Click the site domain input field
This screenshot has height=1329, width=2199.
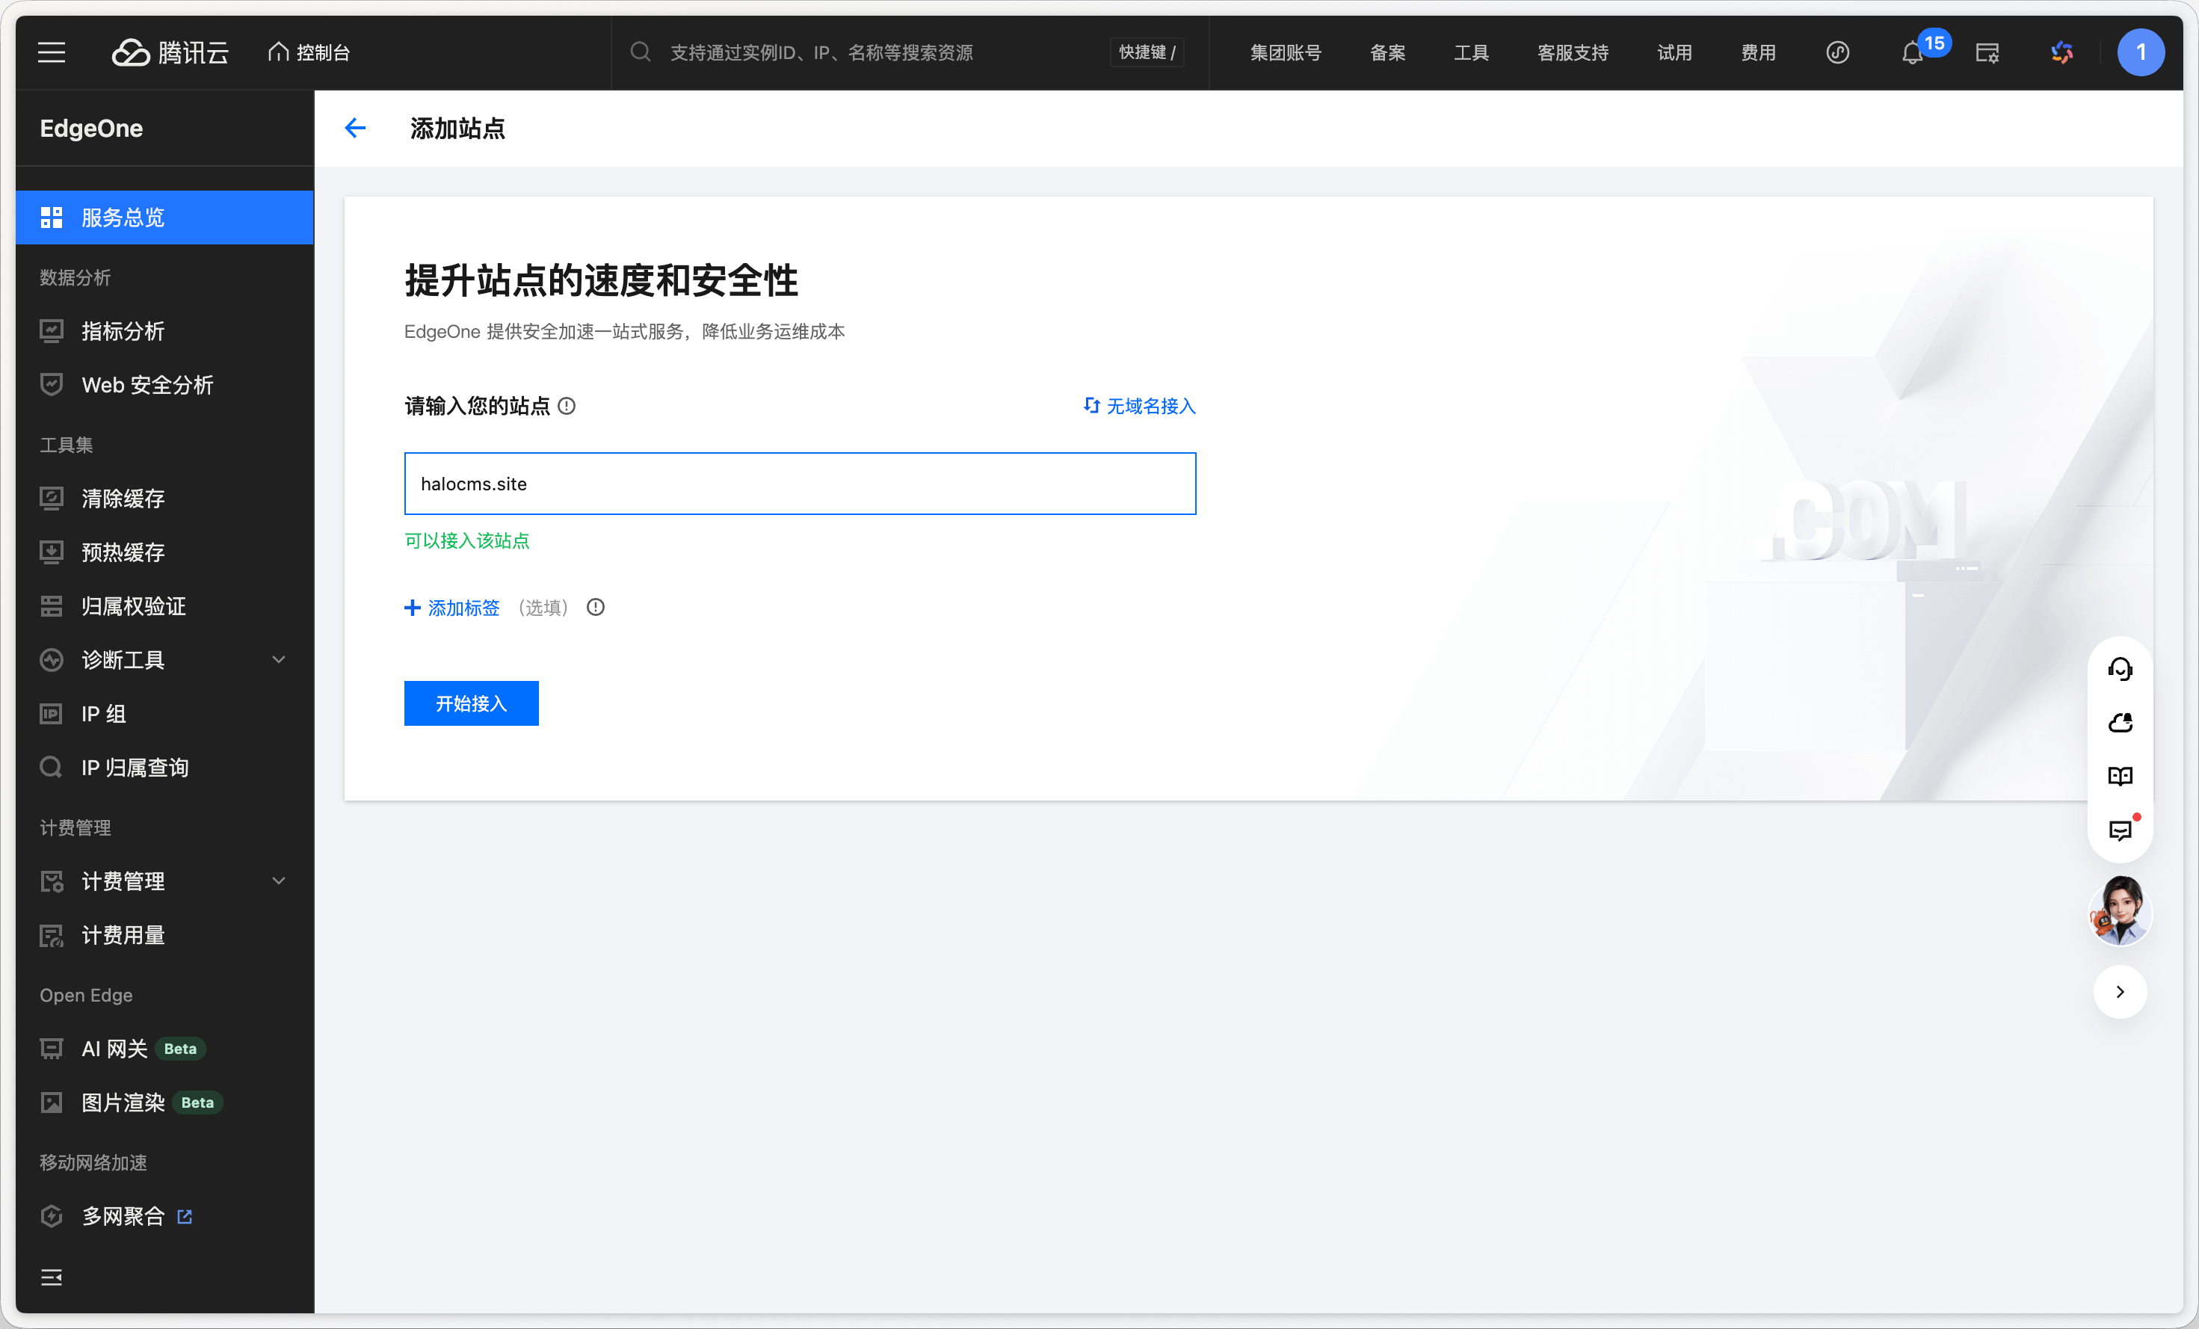tap(800, 484)
